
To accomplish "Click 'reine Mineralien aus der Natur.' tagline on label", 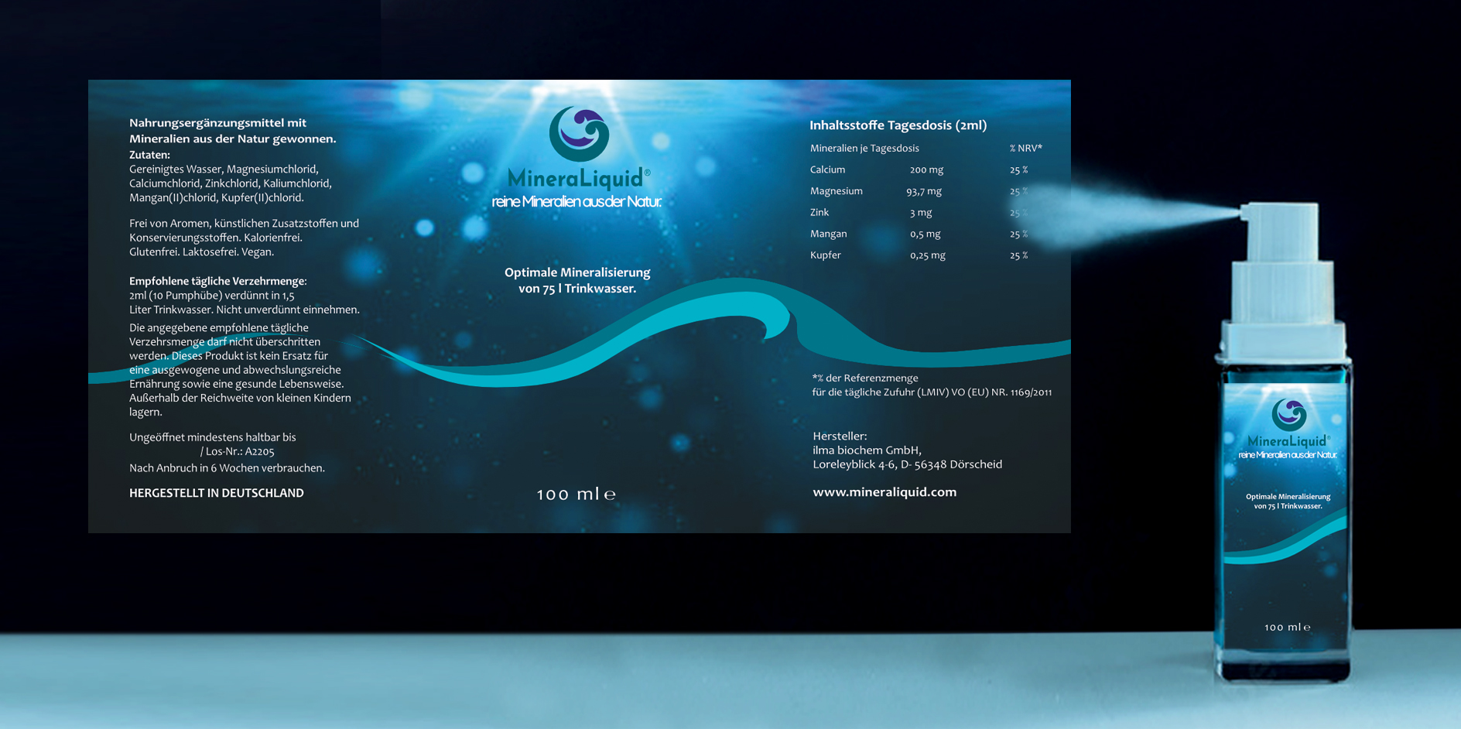I will coord(577,202).
